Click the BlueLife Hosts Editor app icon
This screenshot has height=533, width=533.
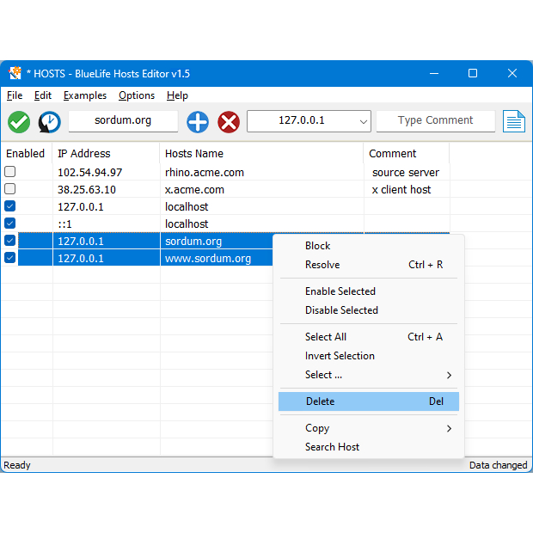(x=15, y=73)
